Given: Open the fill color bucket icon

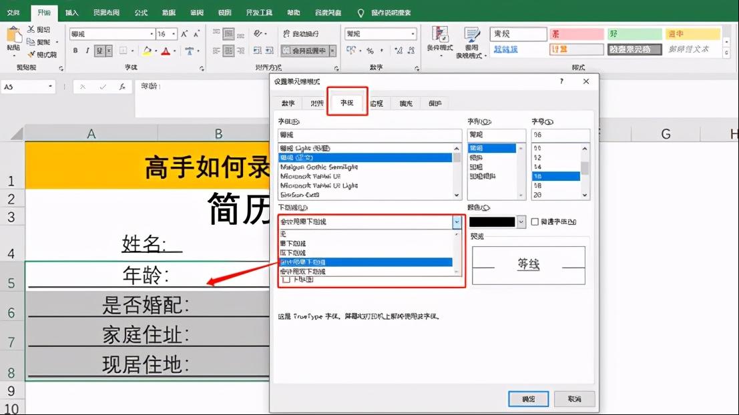Looking at the screenshot, I should click(146, 51).
